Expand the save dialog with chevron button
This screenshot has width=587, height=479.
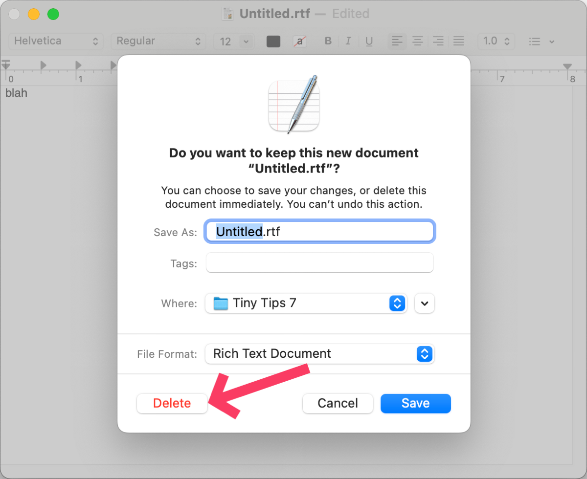[425, 303]
